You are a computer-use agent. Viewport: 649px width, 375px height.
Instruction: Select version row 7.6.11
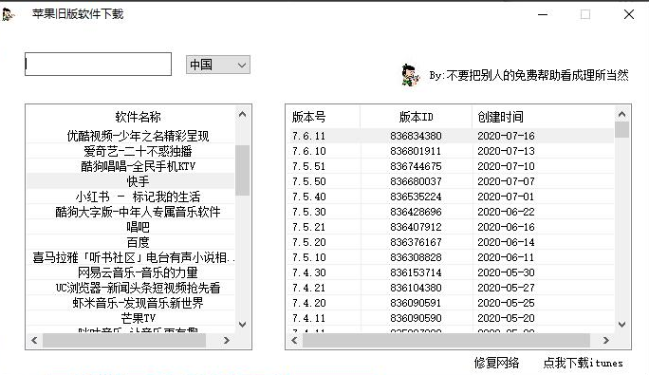pyautogui.click(x=451, y=136)
